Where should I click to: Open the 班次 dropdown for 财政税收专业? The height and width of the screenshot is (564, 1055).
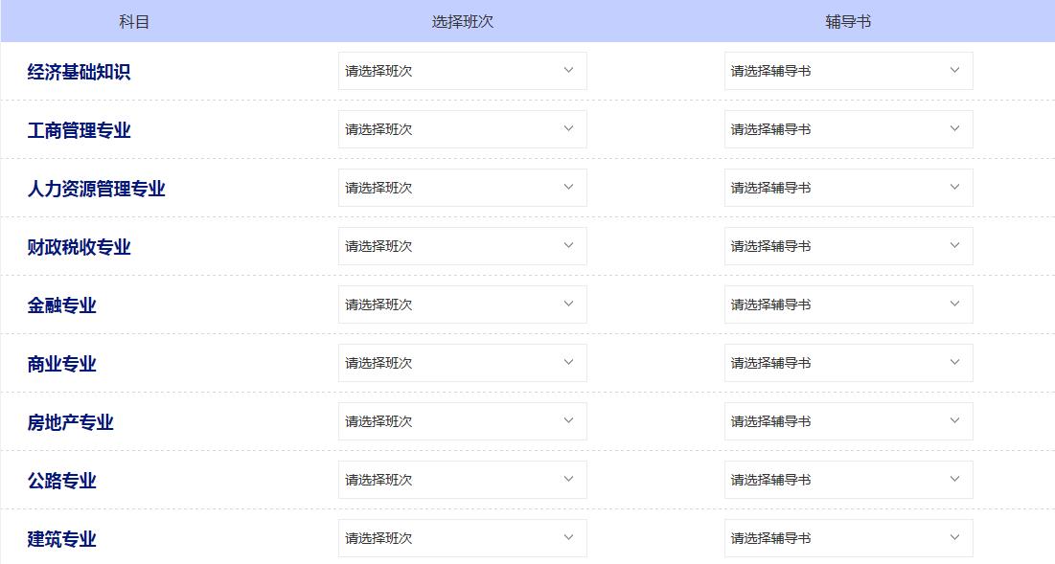click(x=462, y=245)
